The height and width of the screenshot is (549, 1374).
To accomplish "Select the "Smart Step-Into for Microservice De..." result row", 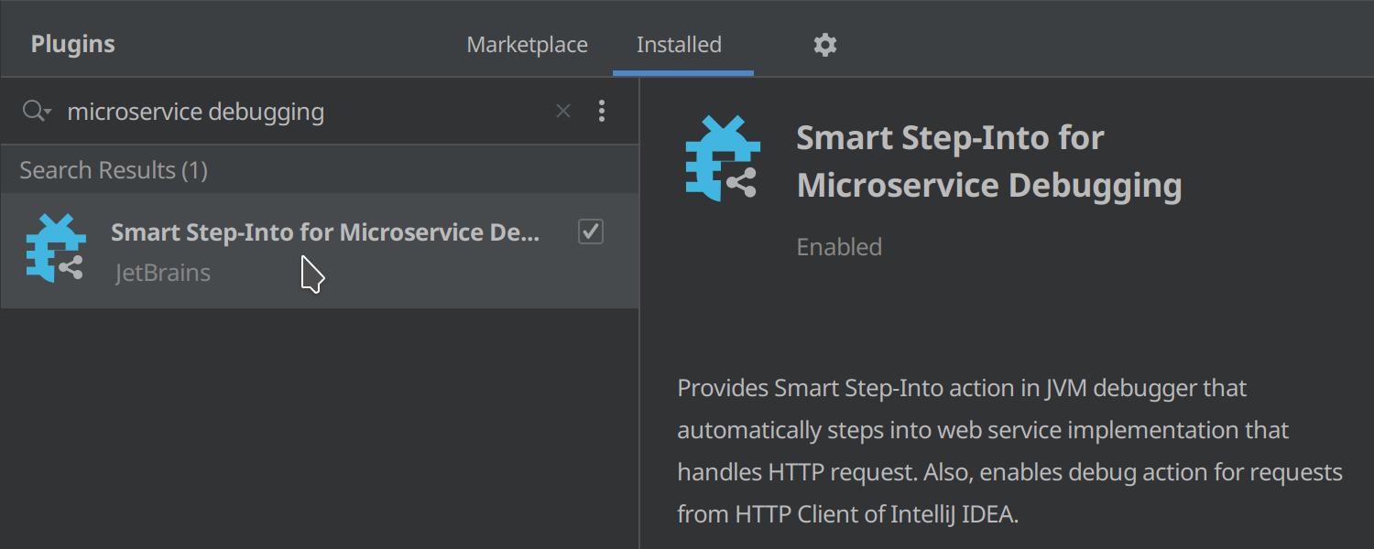I will click(x=320, y=251).
